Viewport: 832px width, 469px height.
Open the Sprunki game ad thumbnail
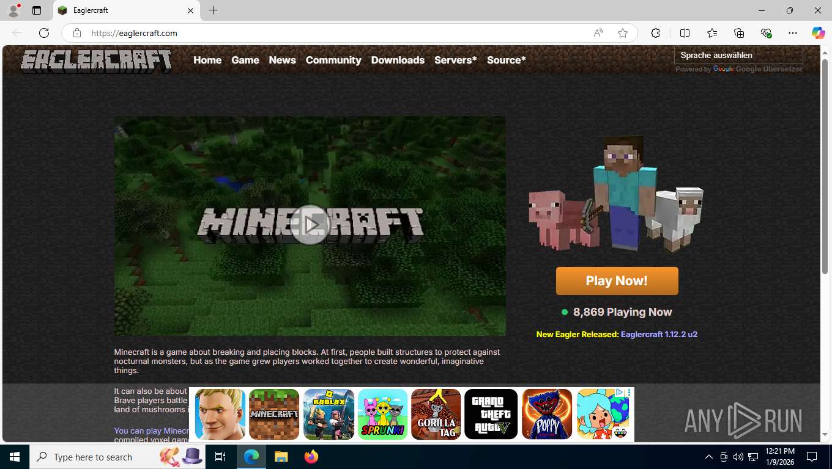pos(383,414)
